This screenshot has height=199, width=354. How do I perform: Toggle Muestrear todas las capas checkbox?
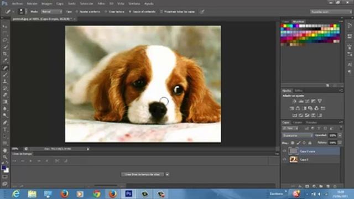162,12
